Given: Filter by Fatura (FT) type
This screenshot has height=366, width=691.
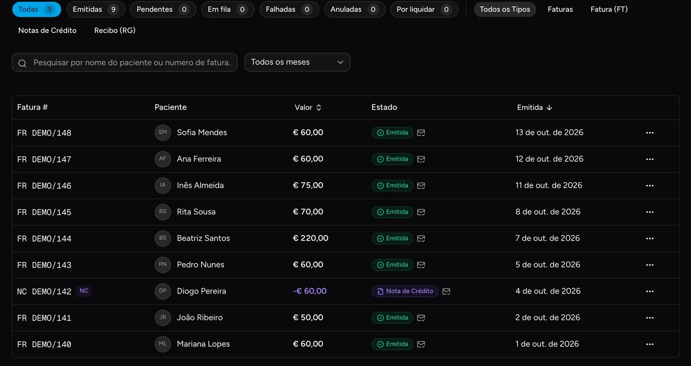Looking at the screenshot, I should [609, 9].
